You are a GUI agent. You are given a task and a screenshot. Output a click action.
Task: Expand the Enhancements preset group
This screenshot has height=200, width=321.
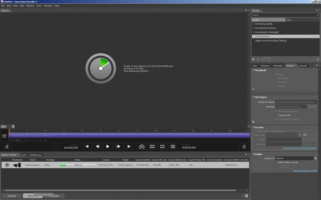tap(254, 36)
